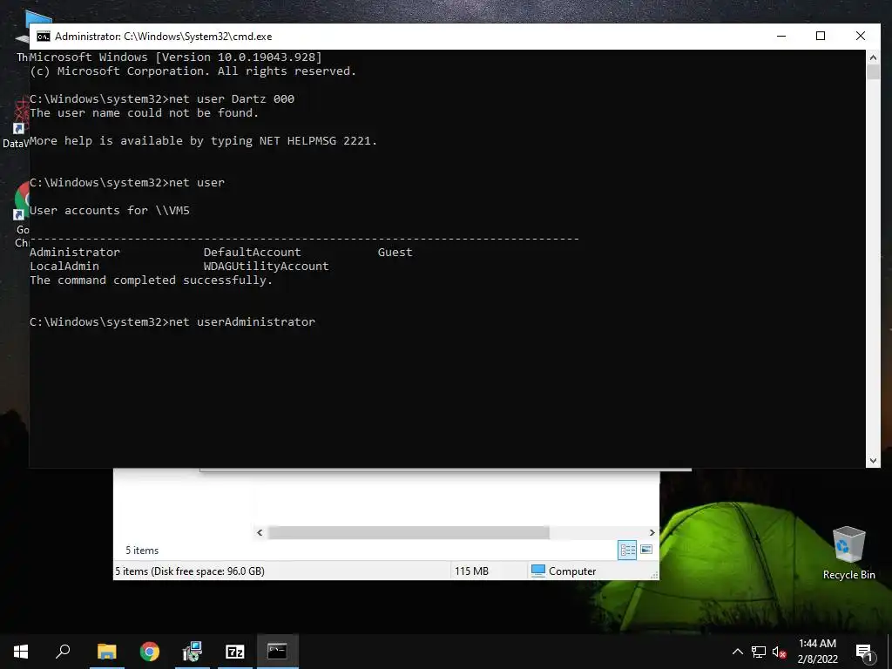Click the '115 MB' status bar entry
892x669 pixels.
pyautogui.click(x=471, y=571)
